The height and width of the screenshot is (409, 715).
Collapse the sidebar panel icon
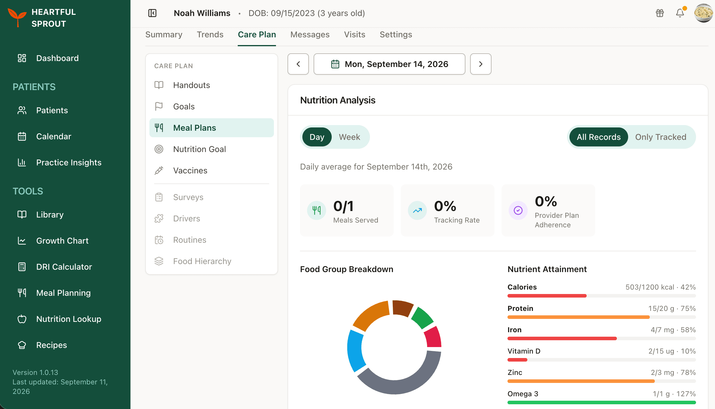[x=152, y=13]
